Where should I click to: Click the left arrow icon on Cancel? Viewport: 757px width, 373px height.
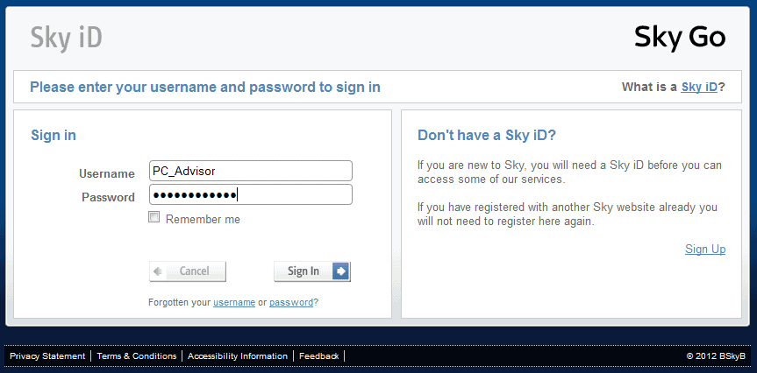[x=158, y=271]
